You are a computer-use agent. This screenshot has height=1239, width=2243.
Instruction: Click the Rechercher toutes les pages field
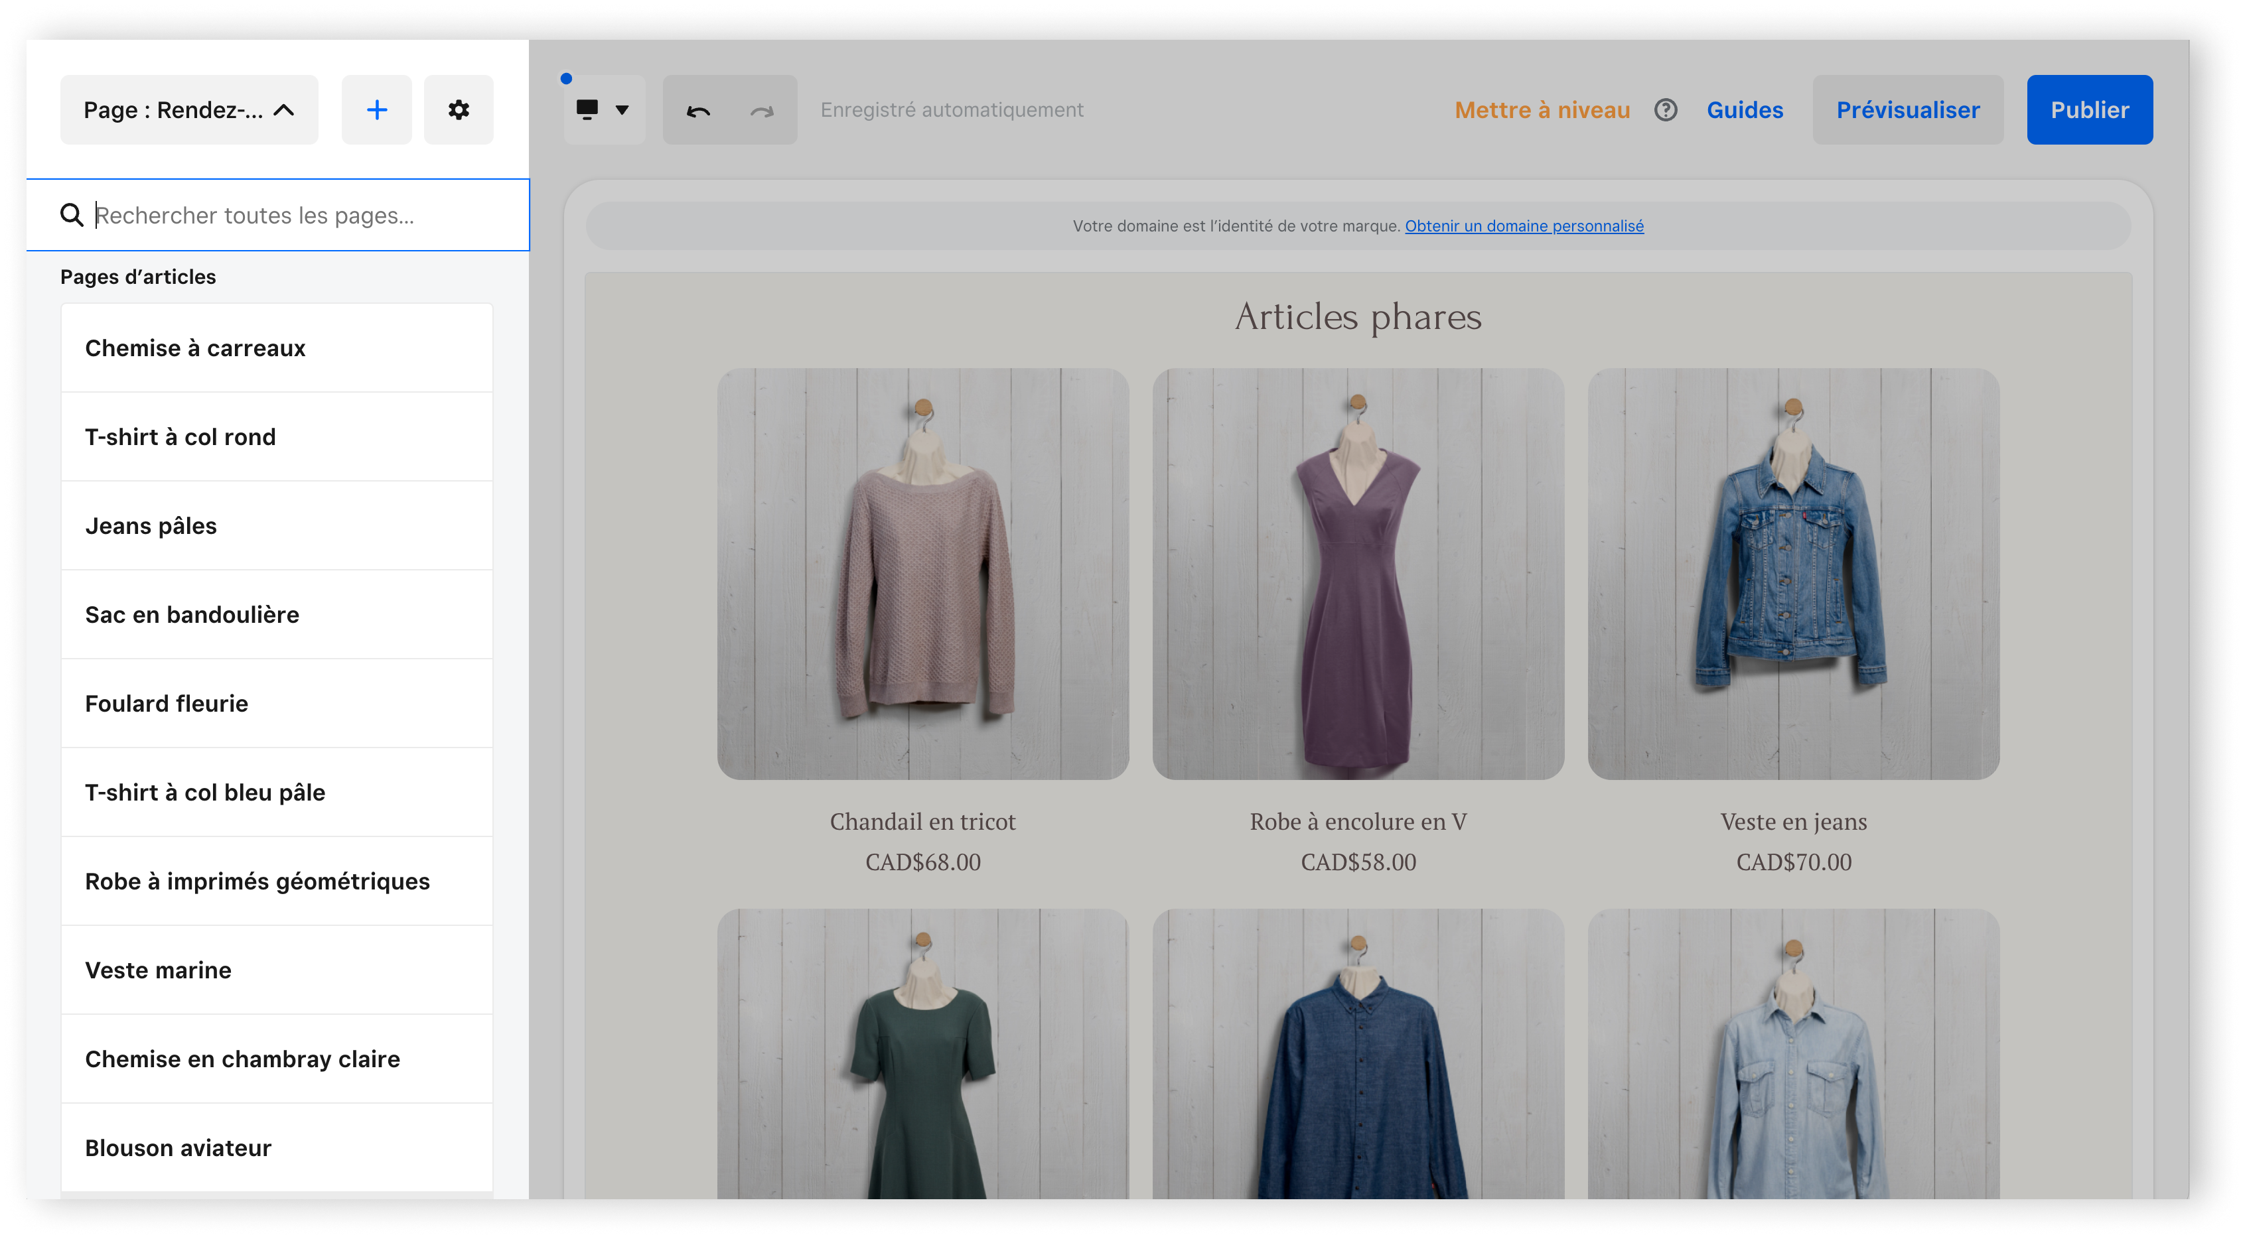[296, 215]
